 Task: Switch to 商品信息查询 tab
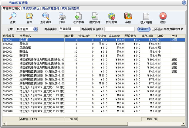click(51, 8)
